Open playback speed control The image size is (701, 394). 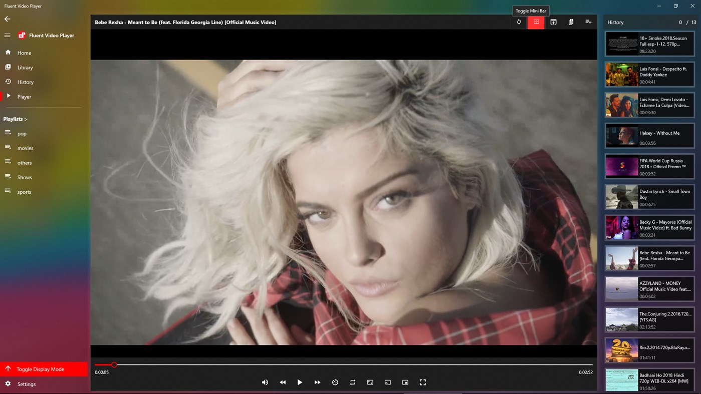point(335,382)
